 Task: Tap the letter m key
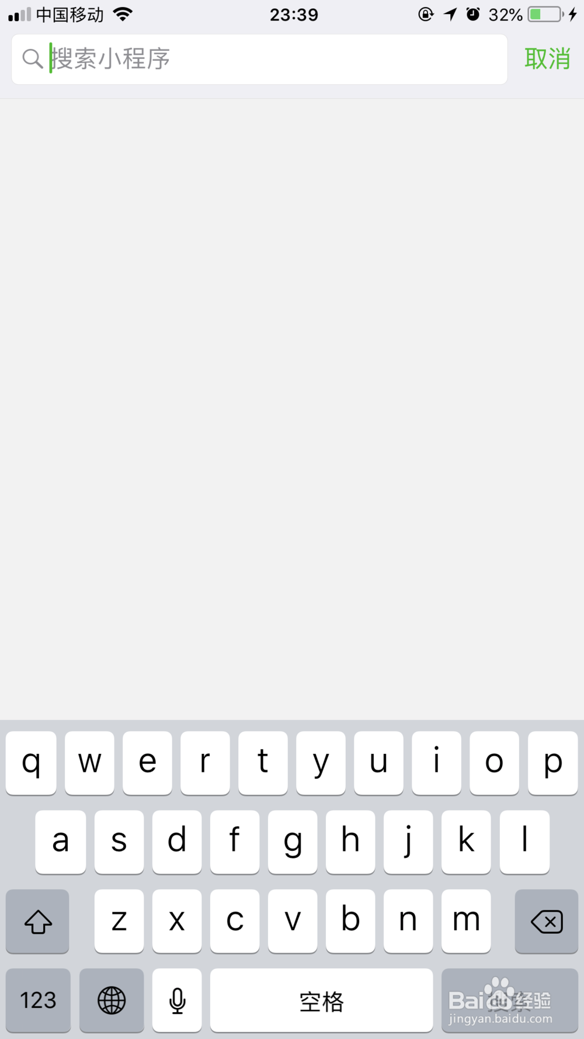pyautogui.click(x=466, y=922)
